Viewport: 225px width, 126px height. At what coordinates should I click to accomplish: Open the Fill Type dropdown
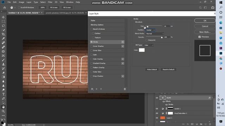[x=148, y=45]
